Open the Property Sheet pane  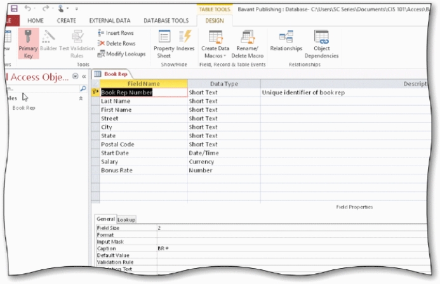point(164,44)
